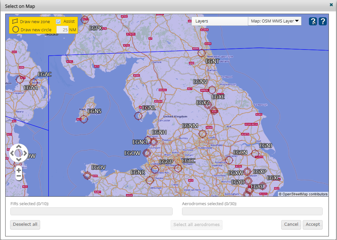The image size is (337, 240).
Task: Pan the map down with the arrow
Action: tap(19, 160)
